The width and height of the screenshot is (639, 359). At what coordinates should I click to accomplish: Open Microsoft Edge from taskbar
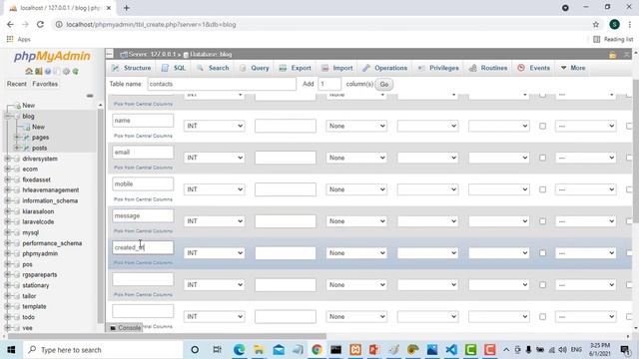click(x=240, y=350)
